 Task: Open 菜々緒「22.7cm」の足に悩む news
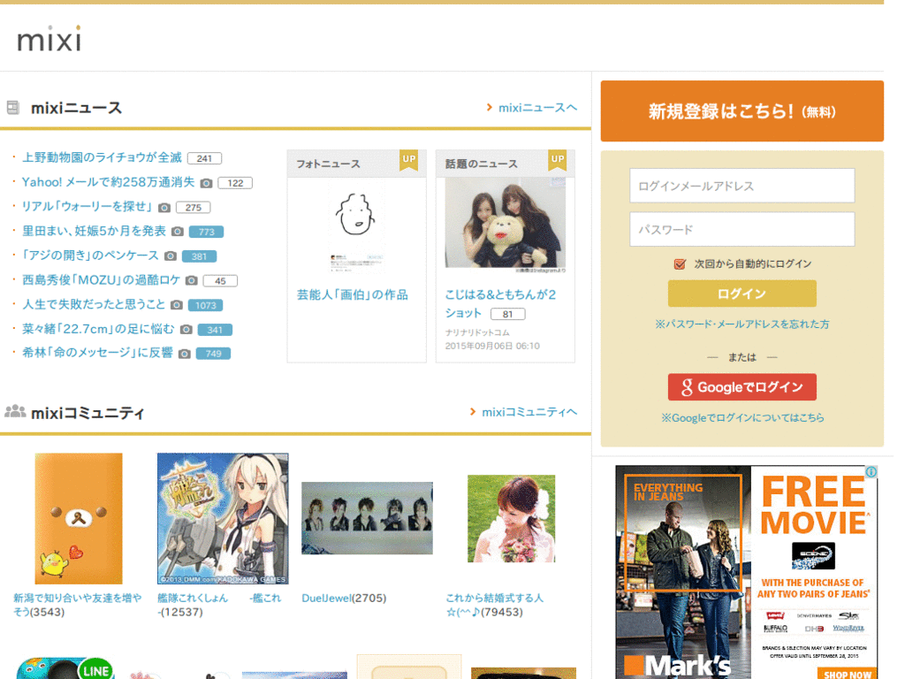pyautogui.click(x=98, y=329)
